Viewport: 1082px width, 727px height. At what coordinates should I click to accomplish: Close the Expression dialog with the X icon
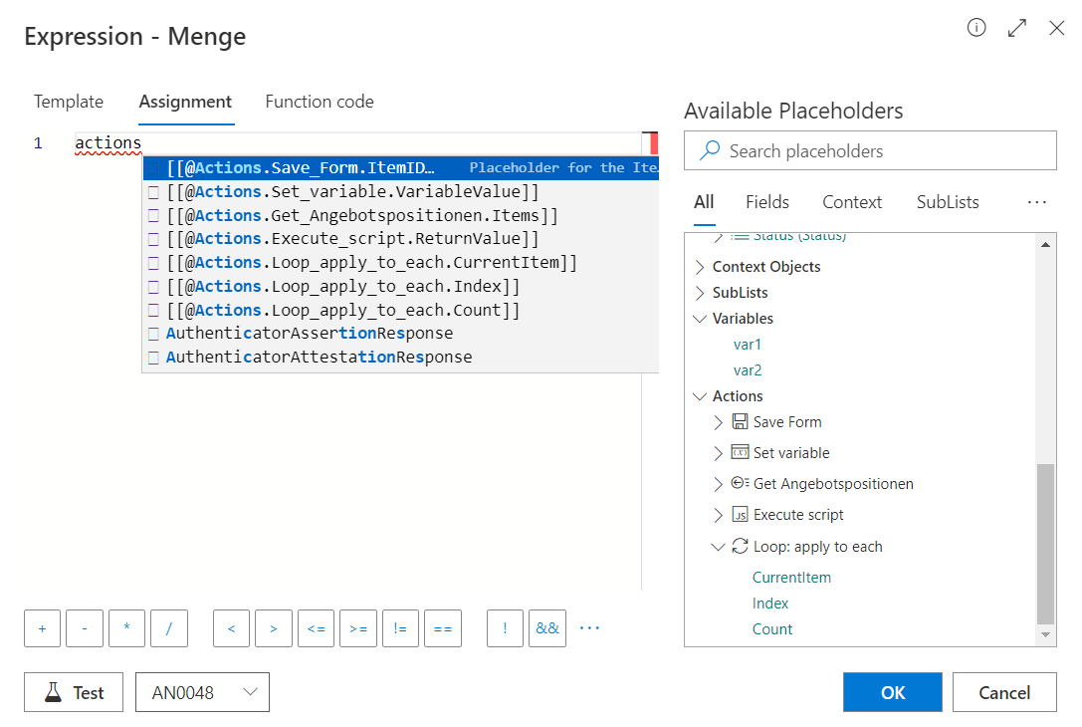tap(1056, 28)
